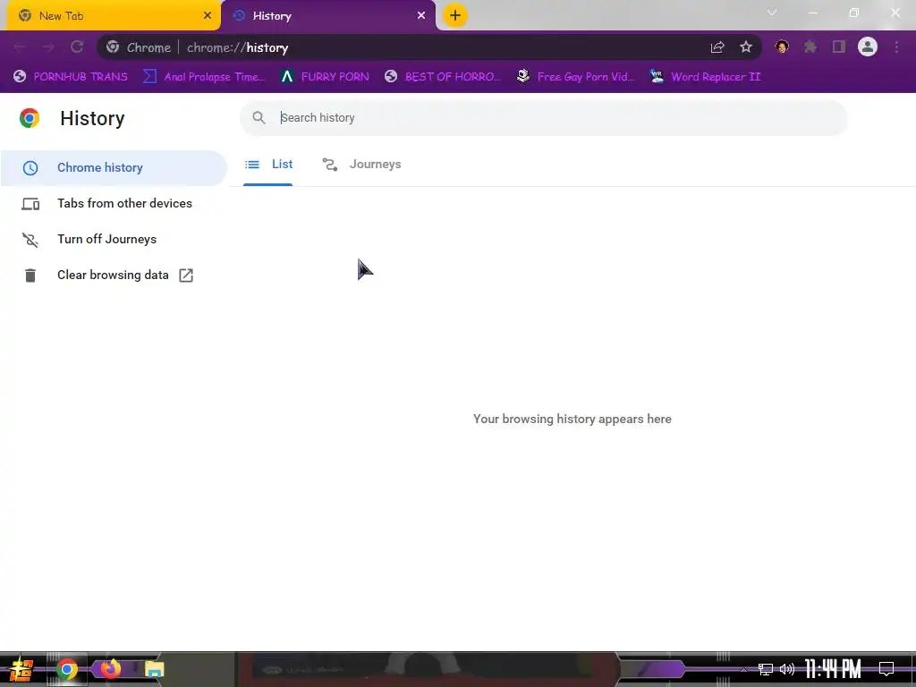
Task: Click the Chrome icon in the taskbar
Action: click(x=66, y=669)
